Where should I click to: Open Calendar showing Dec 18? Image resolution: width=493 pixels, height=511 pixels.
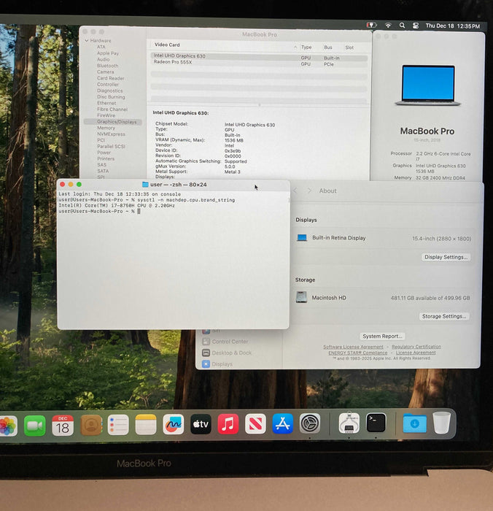tap(63, 426)
